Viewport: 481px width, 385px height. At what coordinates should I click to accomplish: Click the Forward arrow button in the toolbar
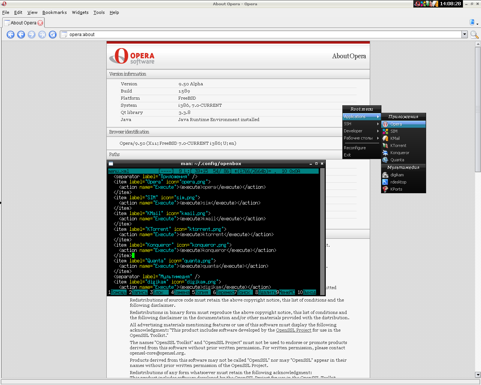tap(32, 35)
